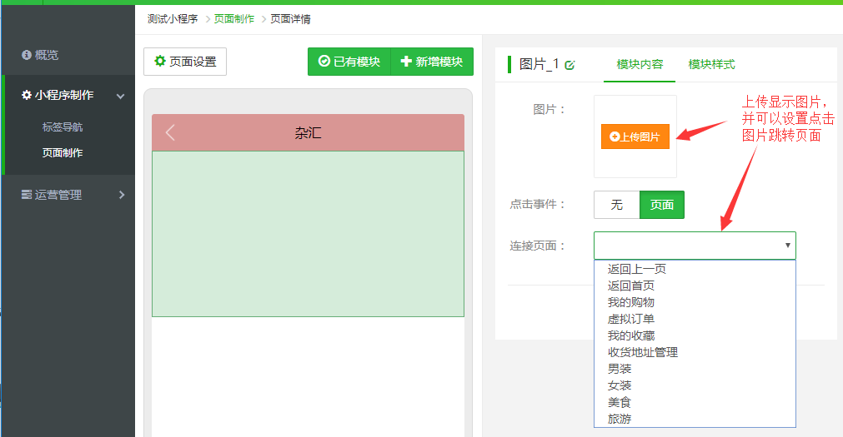Expand the 运营管理 sidebar arrow

(x=121, y=195)
